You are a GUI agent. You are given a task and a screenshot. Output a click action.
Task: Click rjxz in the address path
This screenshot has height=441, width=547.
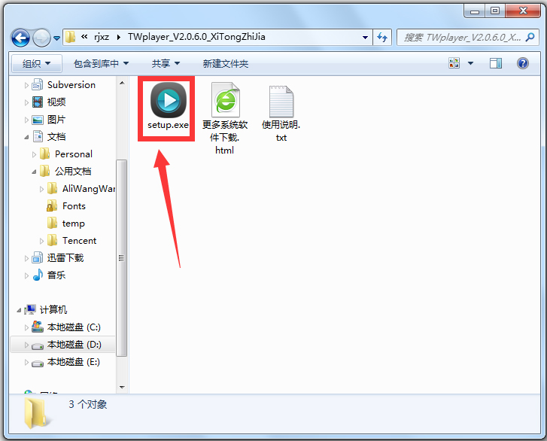tap(102, 37)
